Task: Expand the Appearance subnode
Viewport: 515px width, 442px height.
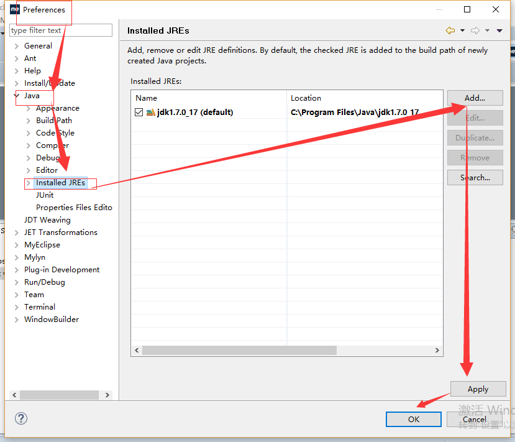Action: 28,108
